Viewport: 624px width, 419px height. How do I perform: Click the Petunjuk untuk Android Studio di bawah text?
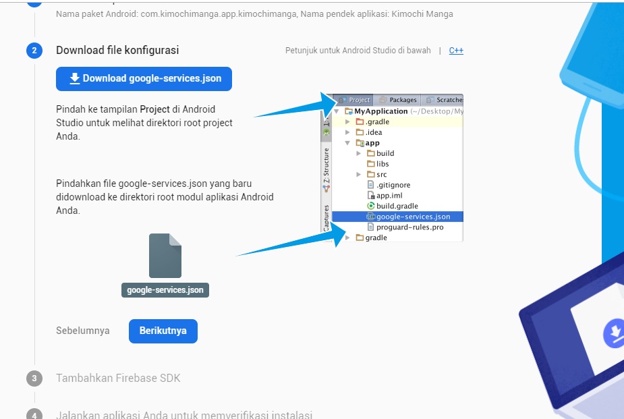point(358,51)
